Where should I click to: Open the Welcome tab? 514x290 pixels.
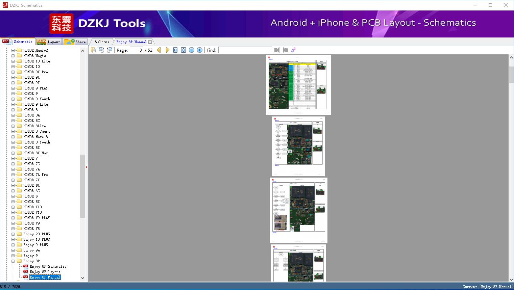tap(102, 42)
